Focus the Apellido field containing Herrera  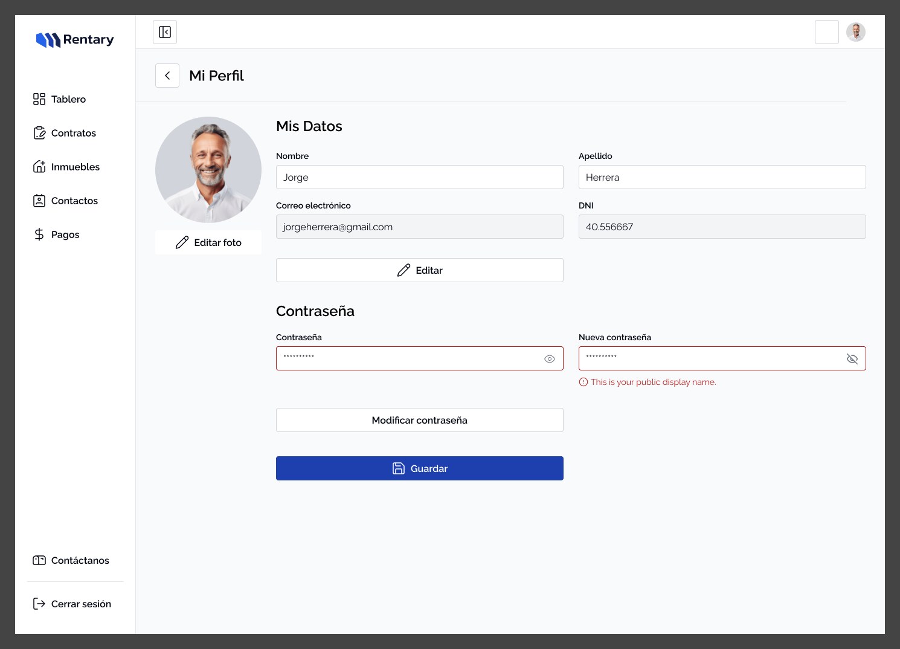pos(722,177)
